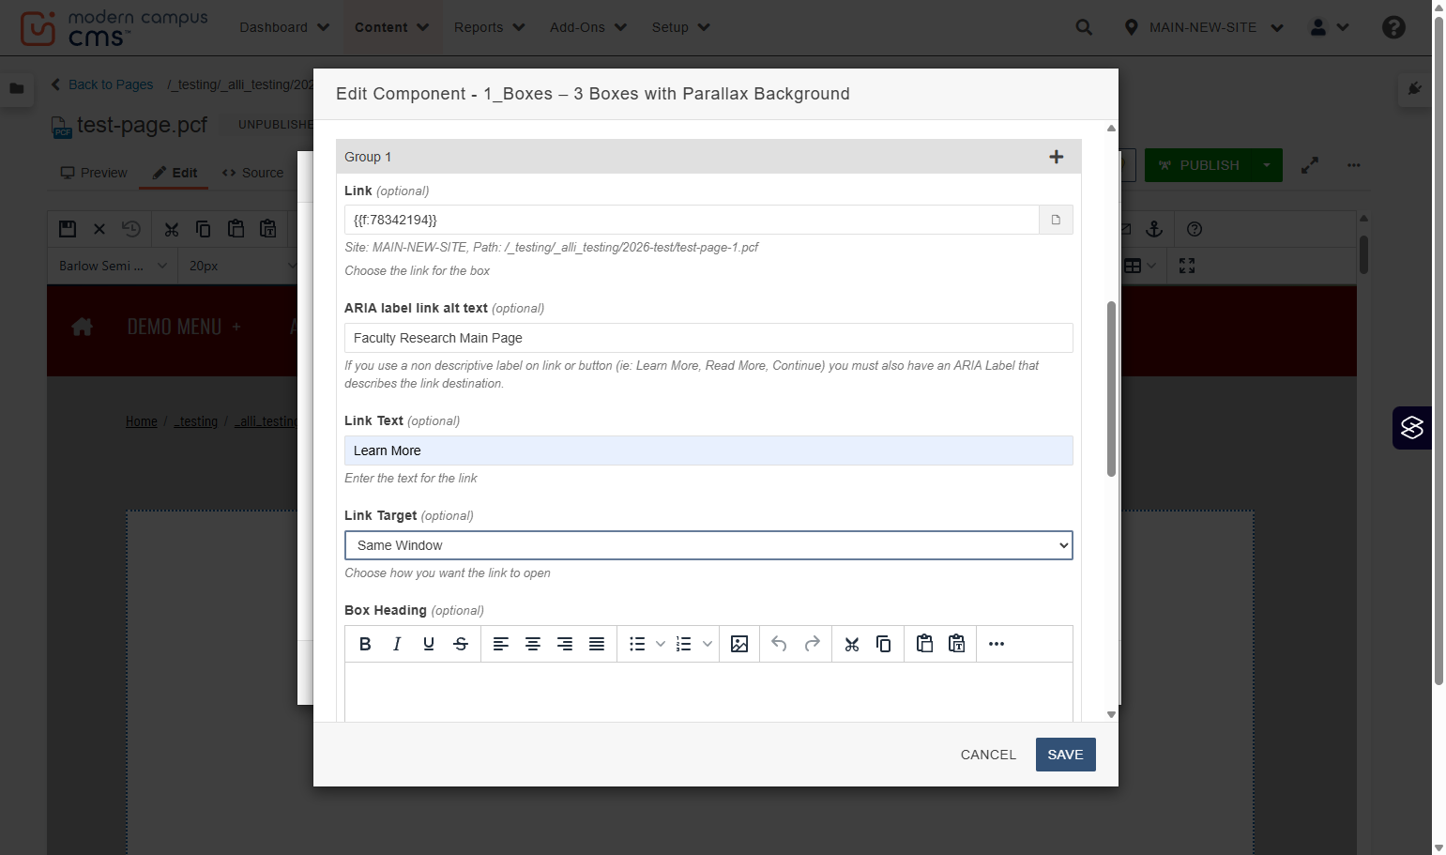Open the Content menu
The image size is (1446, 855).
point(391,27)
